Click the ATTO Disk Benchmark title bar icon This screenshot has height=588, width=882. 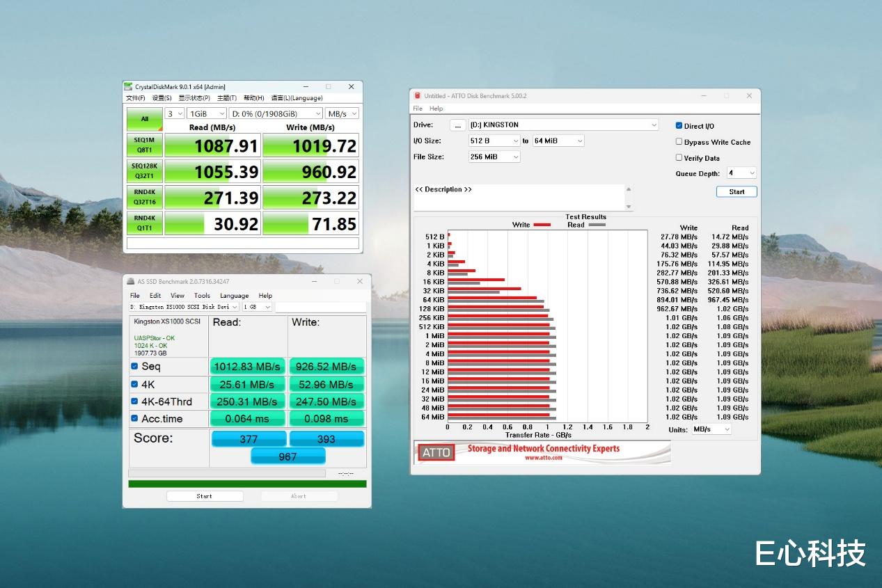click(x=418, y=95)
